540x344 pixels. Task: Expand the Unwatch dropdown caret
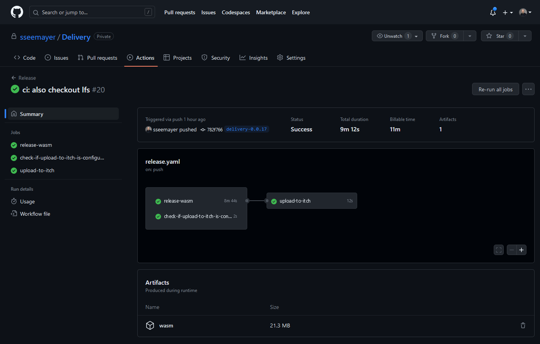click(416, 36)
